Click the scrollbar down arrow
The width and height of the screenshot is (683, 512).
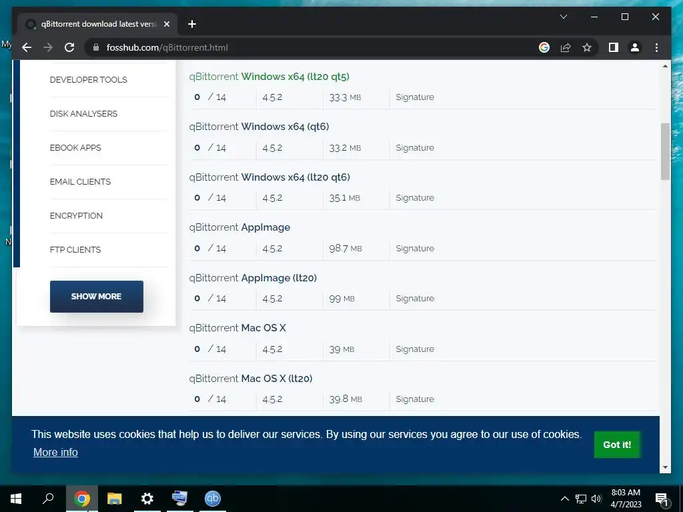(665, 467)
